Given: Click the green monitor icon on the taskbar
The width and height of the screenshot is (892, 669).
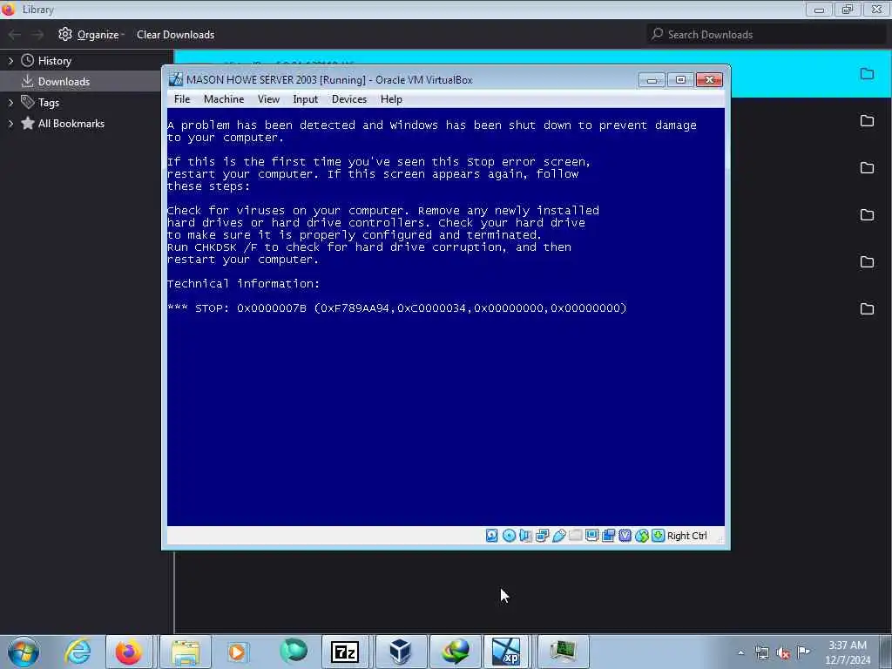Looking at the screenshot, I should [564, 652].
